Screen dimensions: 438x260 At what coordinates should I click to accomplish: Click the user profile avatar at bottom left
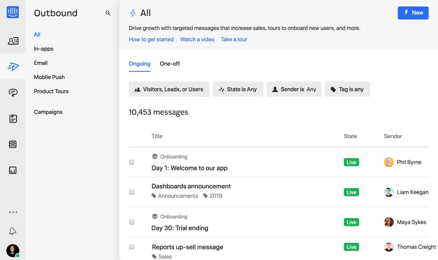[13, 251]
